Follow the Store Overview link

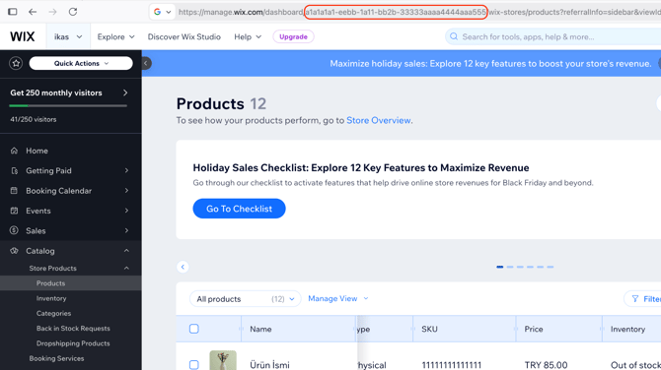click(x=379, y=120)
